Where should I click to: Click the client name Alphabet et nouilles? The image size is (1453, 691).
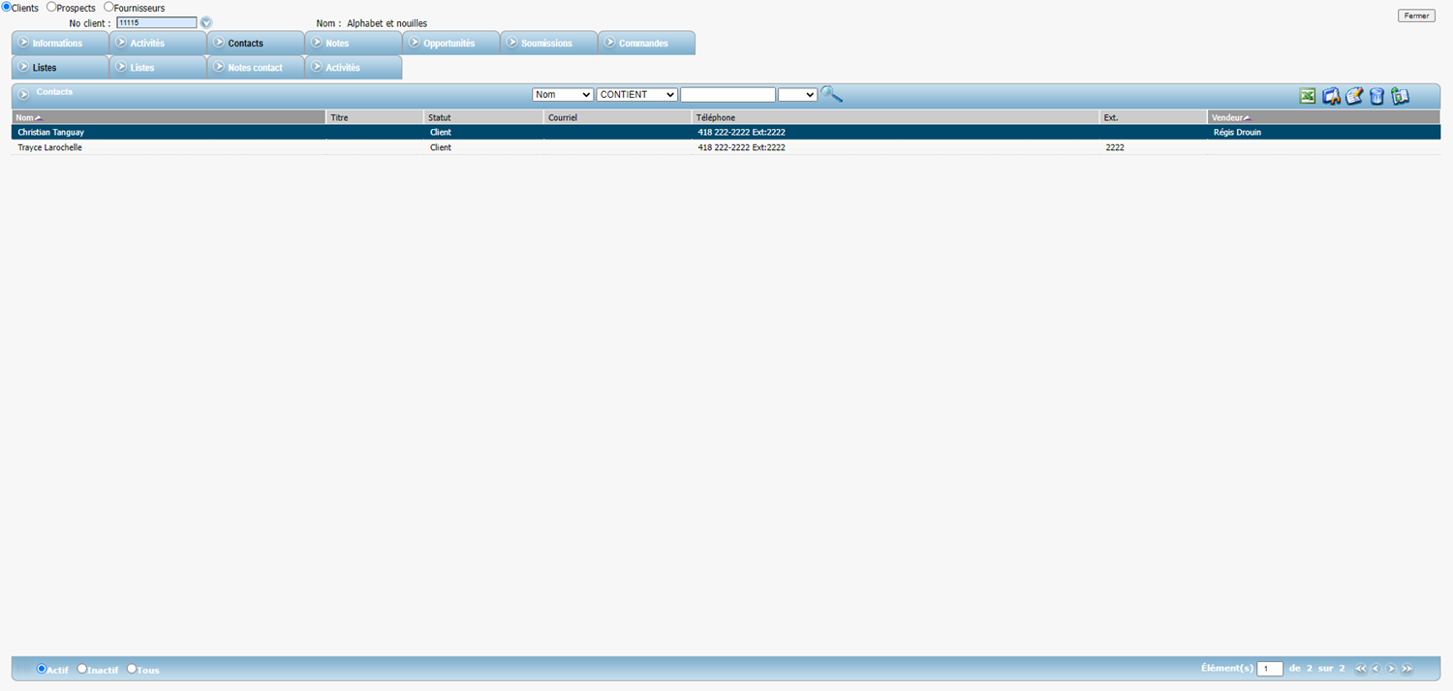tap(386, 23)
